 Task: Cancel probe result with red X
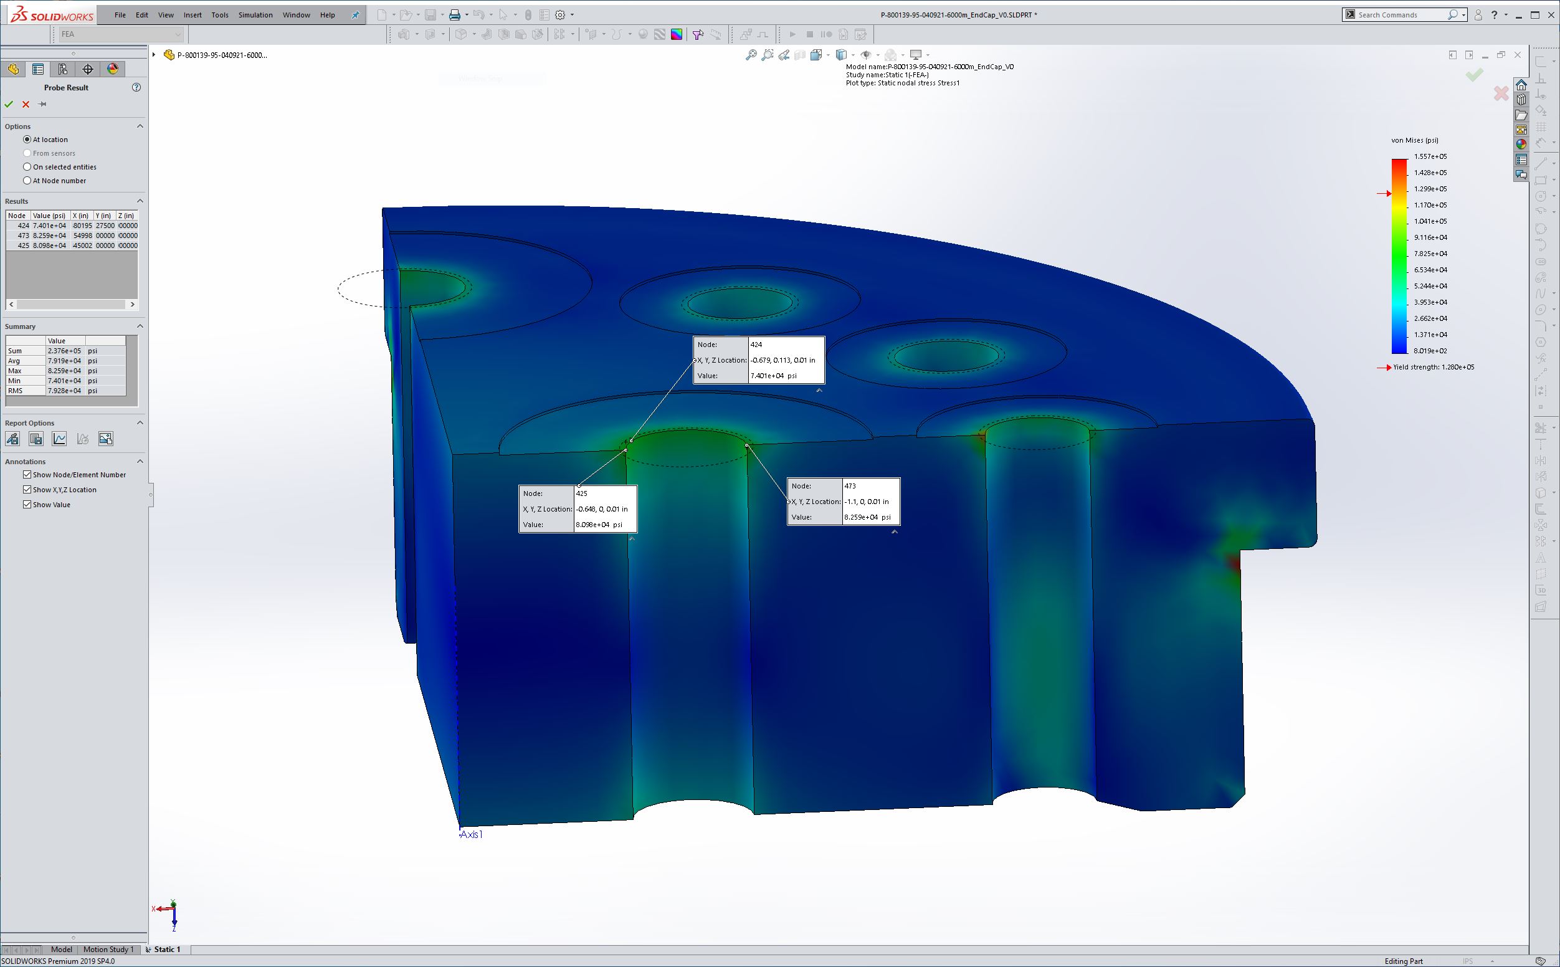click(26, 104)
